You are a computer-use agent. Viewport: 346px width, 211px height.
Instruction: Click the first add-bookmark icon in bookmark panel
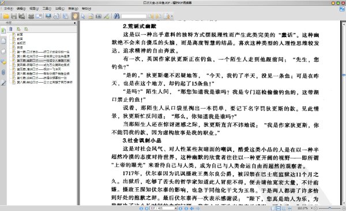pos(18,29)
